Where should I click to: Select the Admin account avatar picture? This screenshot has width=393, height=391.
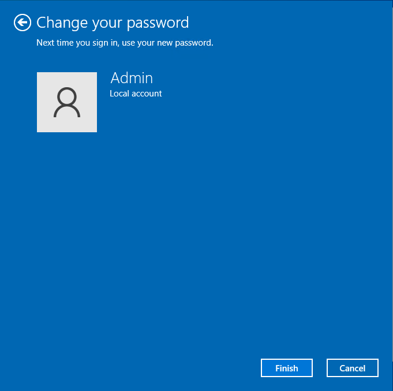pyautogui.click(x=67, y=102)
